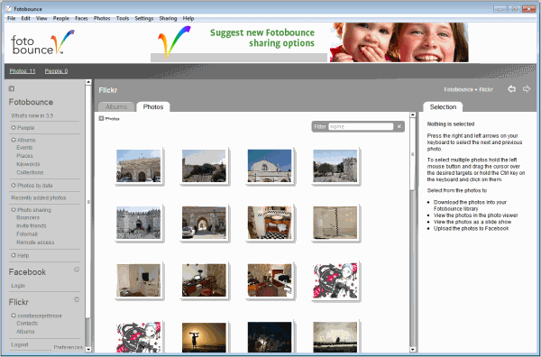Click the People: 0 link
Image resolution: width=541 pixels, height=357 pixels.
click(56, 71)
